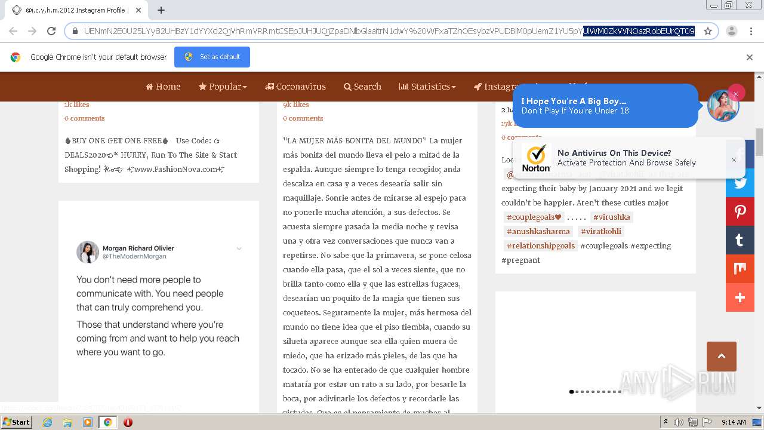Click the 1k likes link
The image size is (764, 430).
click(77, 105)
